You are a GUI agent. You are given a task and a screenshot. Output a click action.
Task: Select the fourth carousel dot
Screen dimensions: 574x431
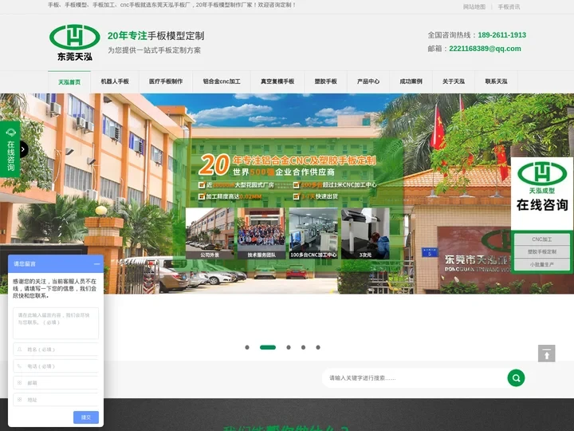tap(303, 347)
